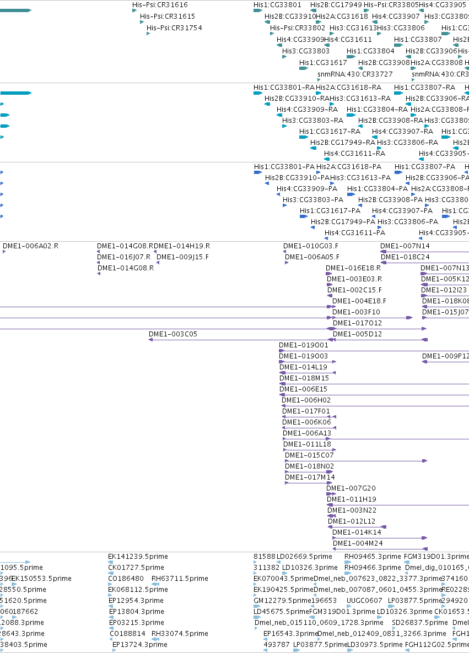Select the DME1-014L19 clone label

(x=304, y=367)
